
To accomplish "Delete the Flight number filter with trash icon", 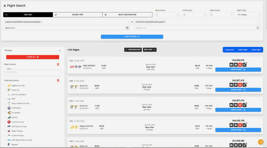I will pos(58,64).
